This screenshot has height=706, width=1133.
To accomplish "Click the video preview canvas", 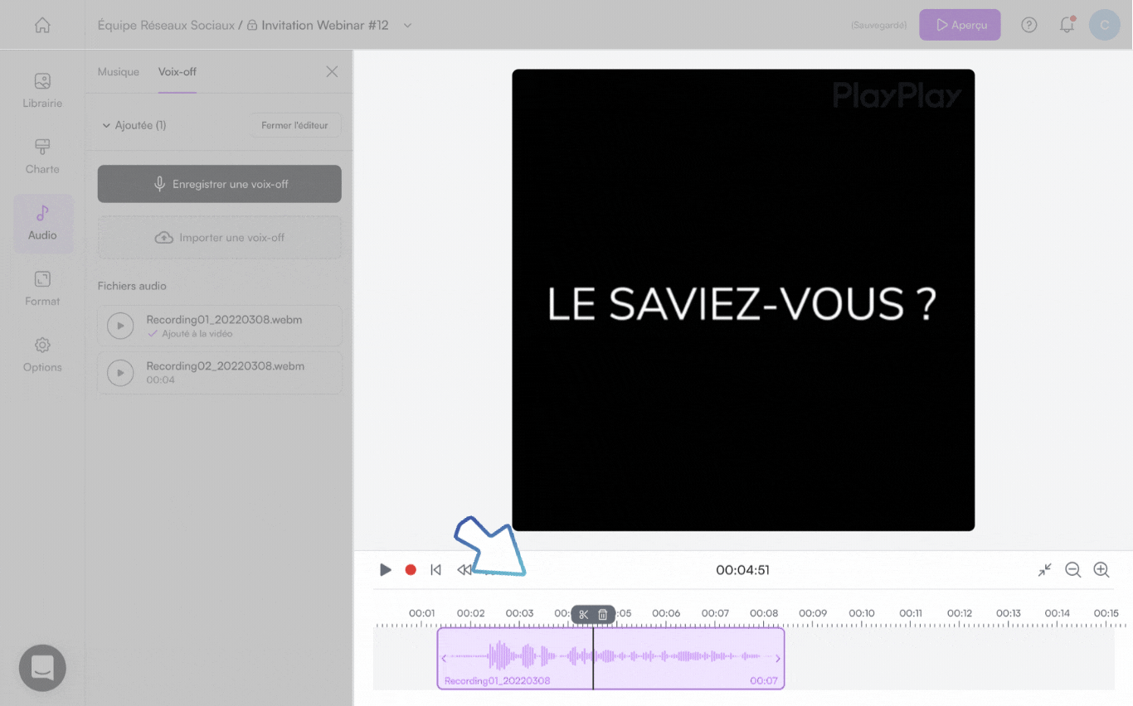I will (x=743, y=300).
